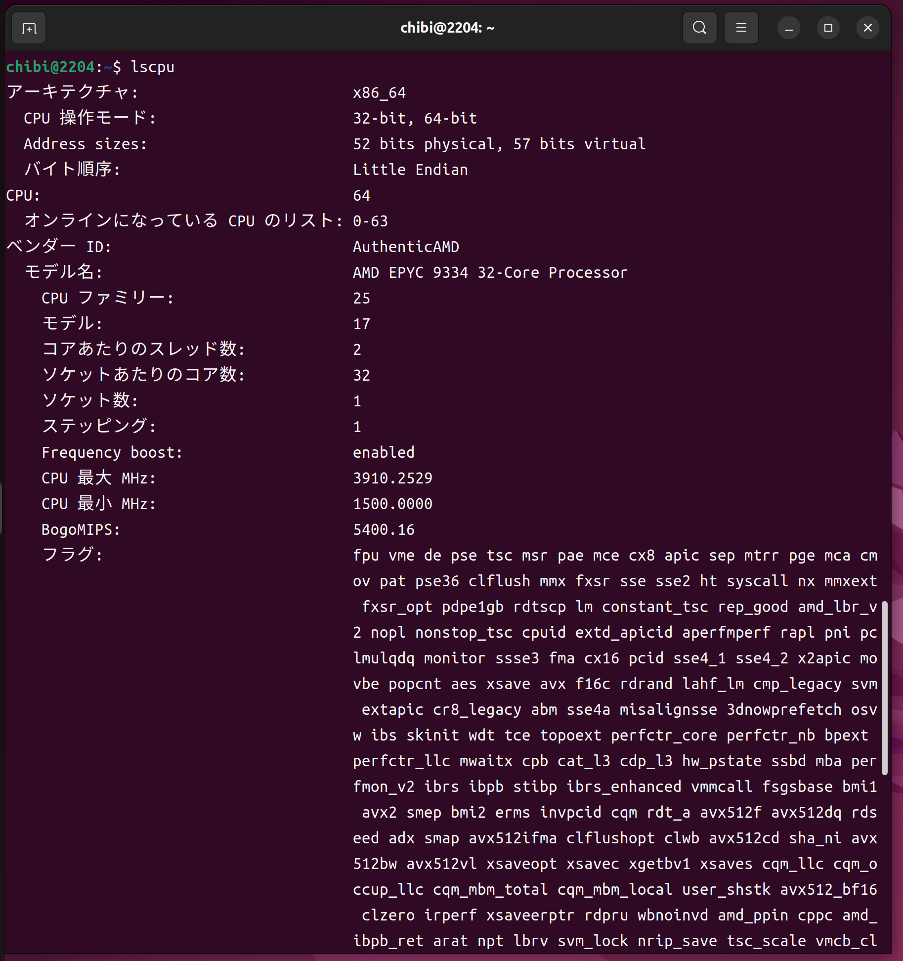This screenshot has width=903, height=961.
Task: Click the enabled frequency boost value
Action: pyautogui.click(x=384, y=452)
